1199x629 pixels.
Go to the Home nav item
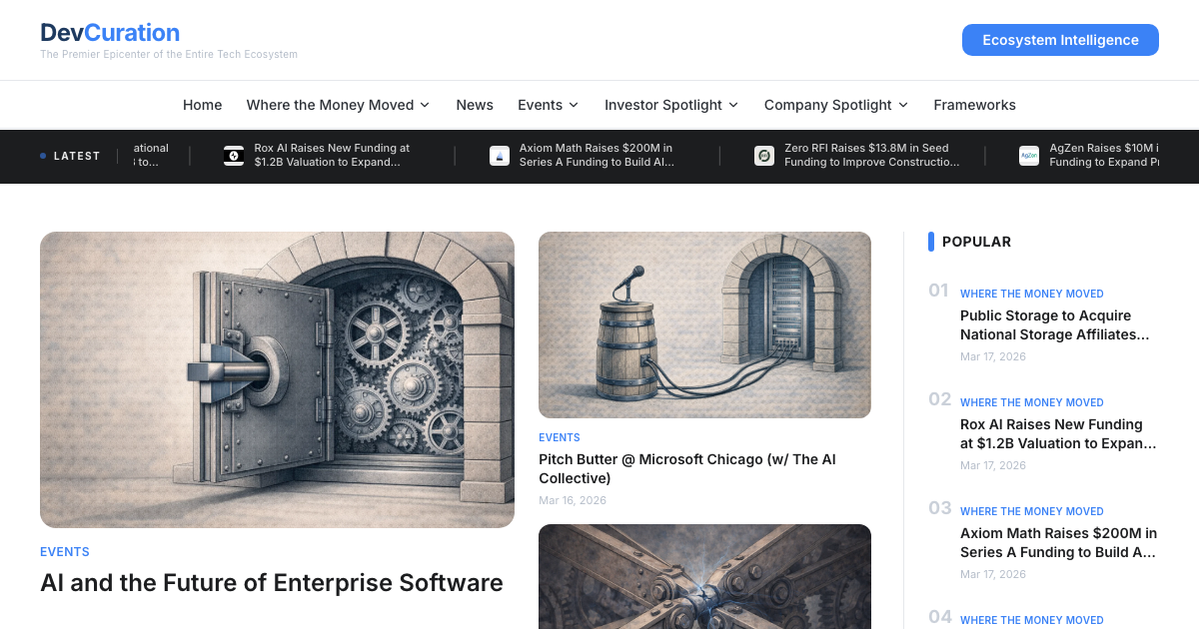202,105
